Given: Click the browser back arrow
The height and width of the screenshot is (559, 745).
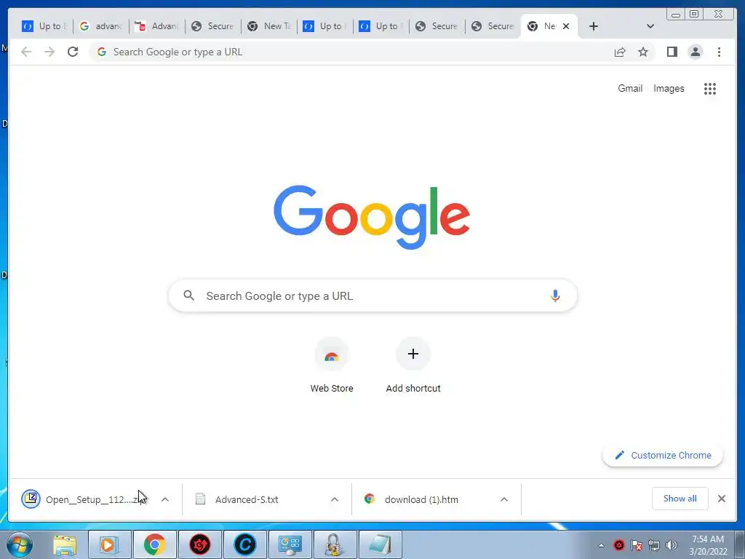Looking at the screenshot, I should [x=26, y=52].
